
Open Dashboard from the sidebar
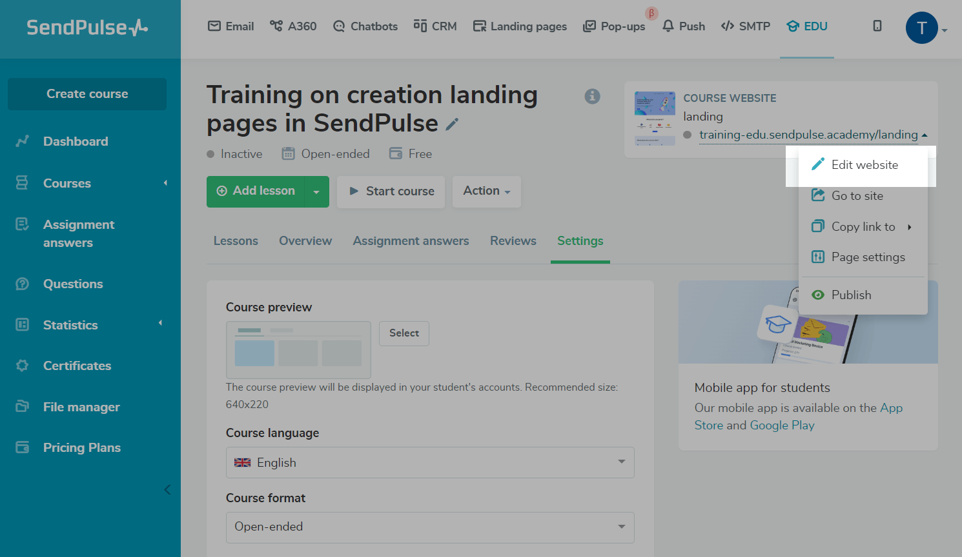(x=76, y=141)
